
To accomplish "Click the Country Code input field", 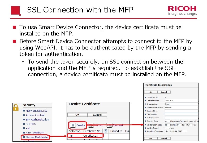I will pos(167,121).
